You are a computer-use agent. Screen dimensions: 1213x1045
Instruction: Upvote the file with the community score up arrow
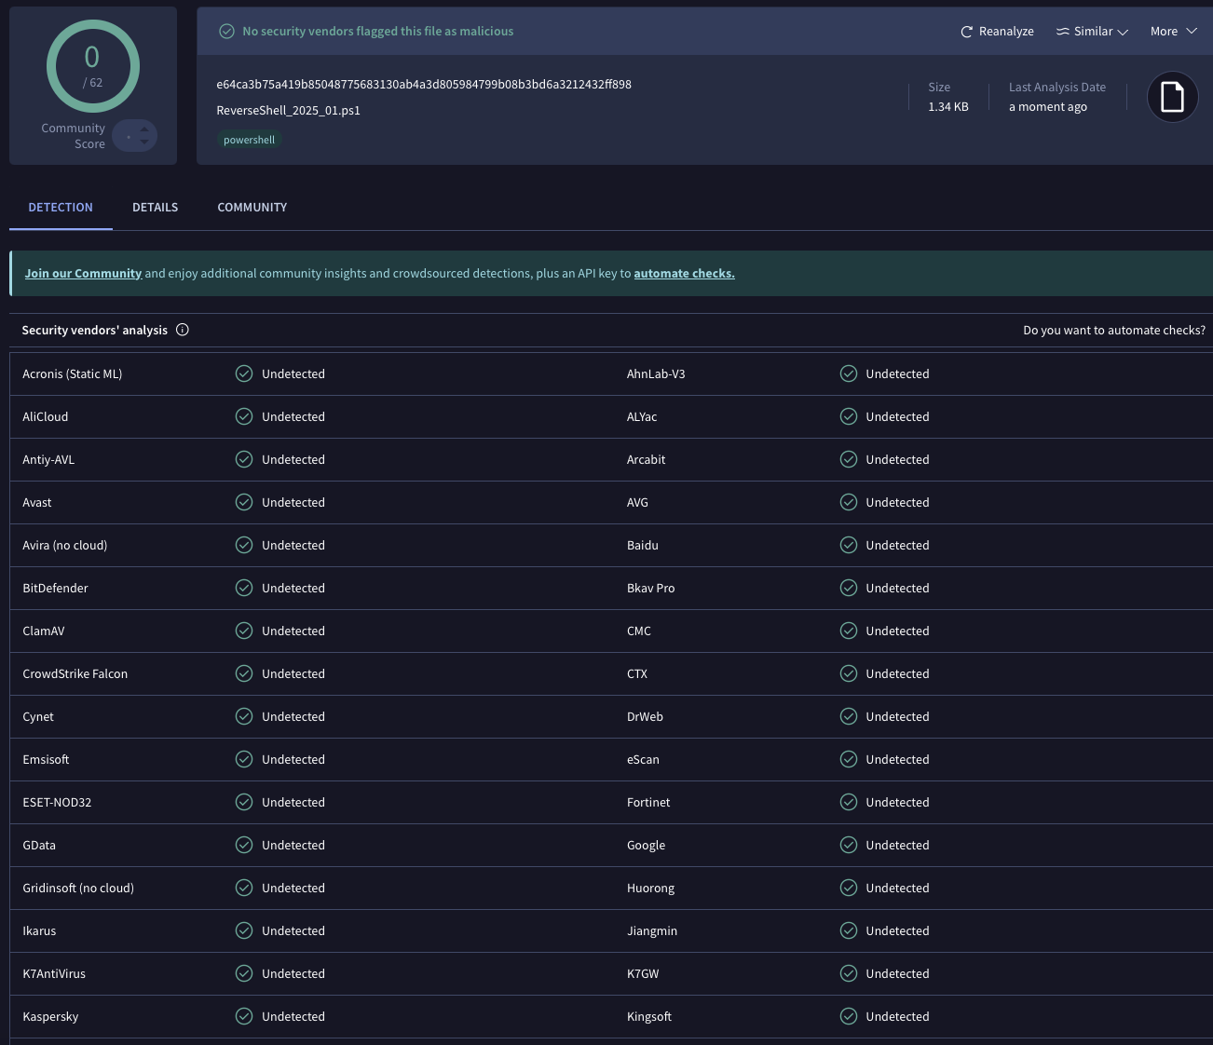144,129
